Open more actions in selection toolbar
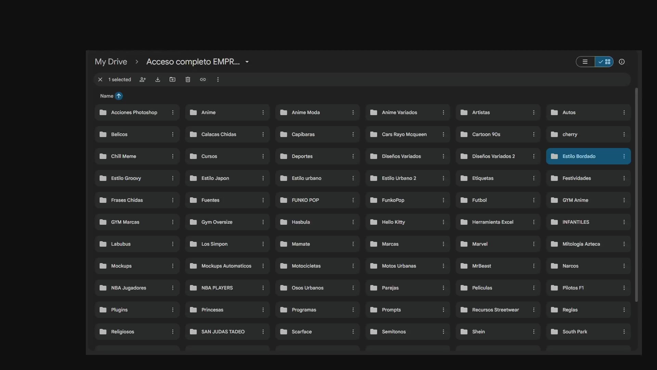 [x=218, y=79]
